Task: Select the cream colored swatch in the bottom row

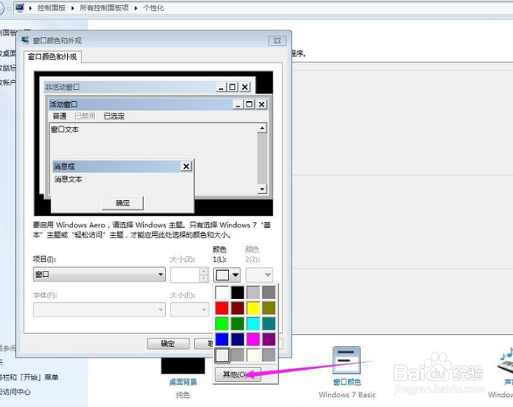Action: tap(253, 355)
